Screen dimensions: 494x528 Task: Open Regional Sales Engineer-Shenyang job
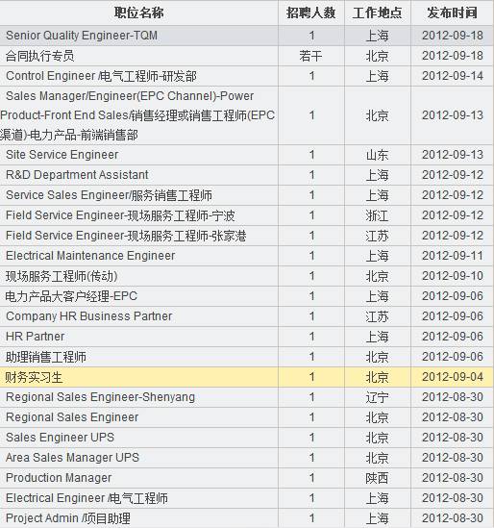(x=100, y=397)
